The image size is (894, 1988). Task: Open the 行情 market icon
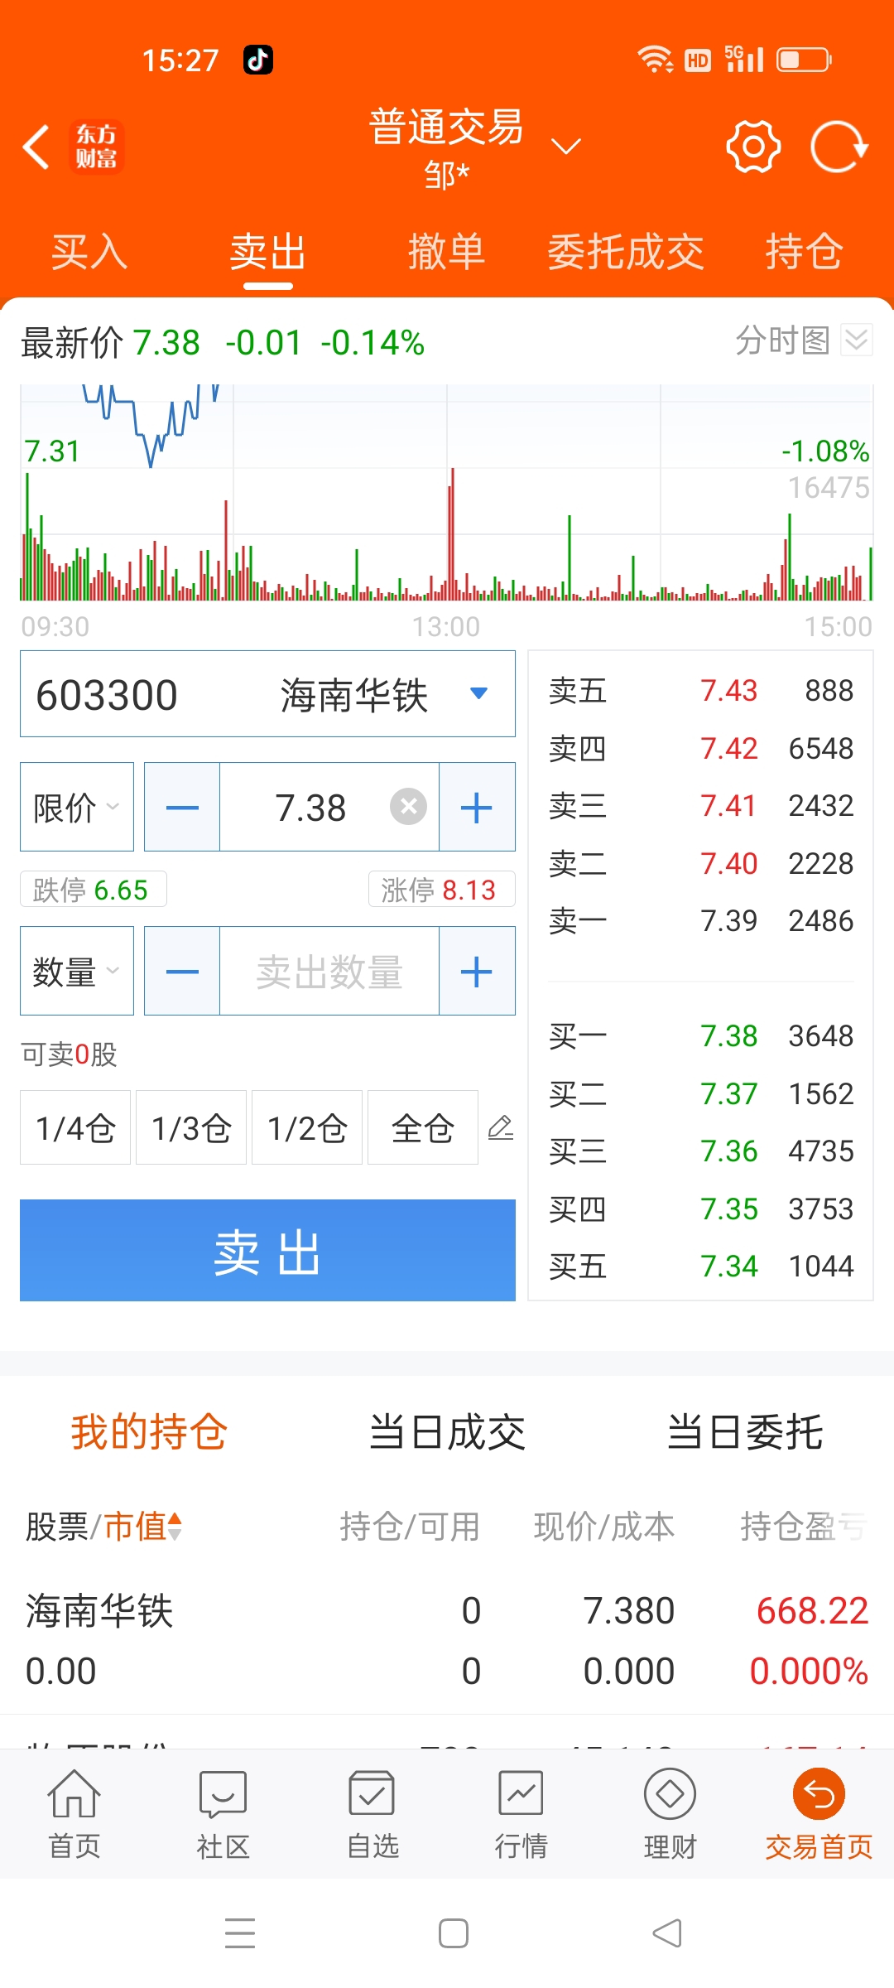[x=521, y=1813]
